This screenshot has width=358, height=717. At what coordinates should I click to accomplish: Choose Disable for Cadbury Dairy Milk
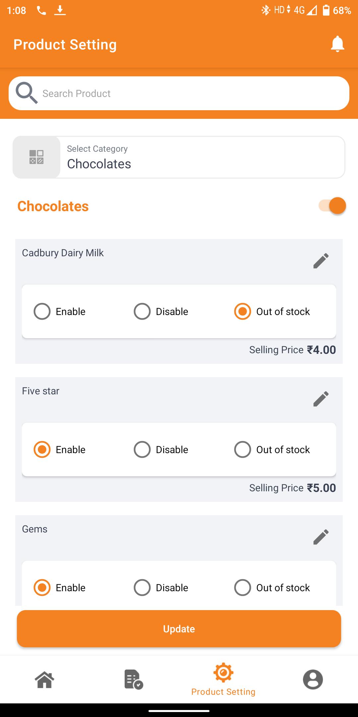pyautogui.click(x=161, y=312)
